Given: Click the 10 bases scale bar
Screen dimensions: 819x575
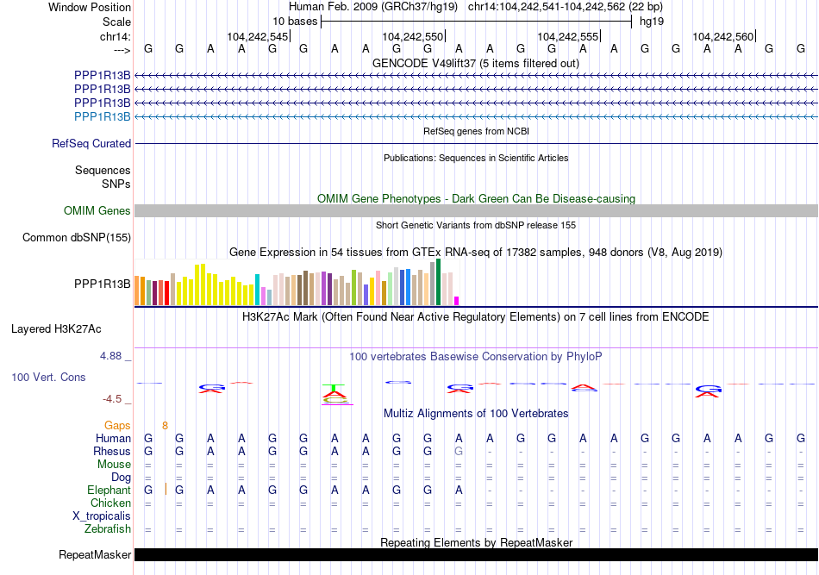Looking at the screenshot, I should (x=476, y=21).
